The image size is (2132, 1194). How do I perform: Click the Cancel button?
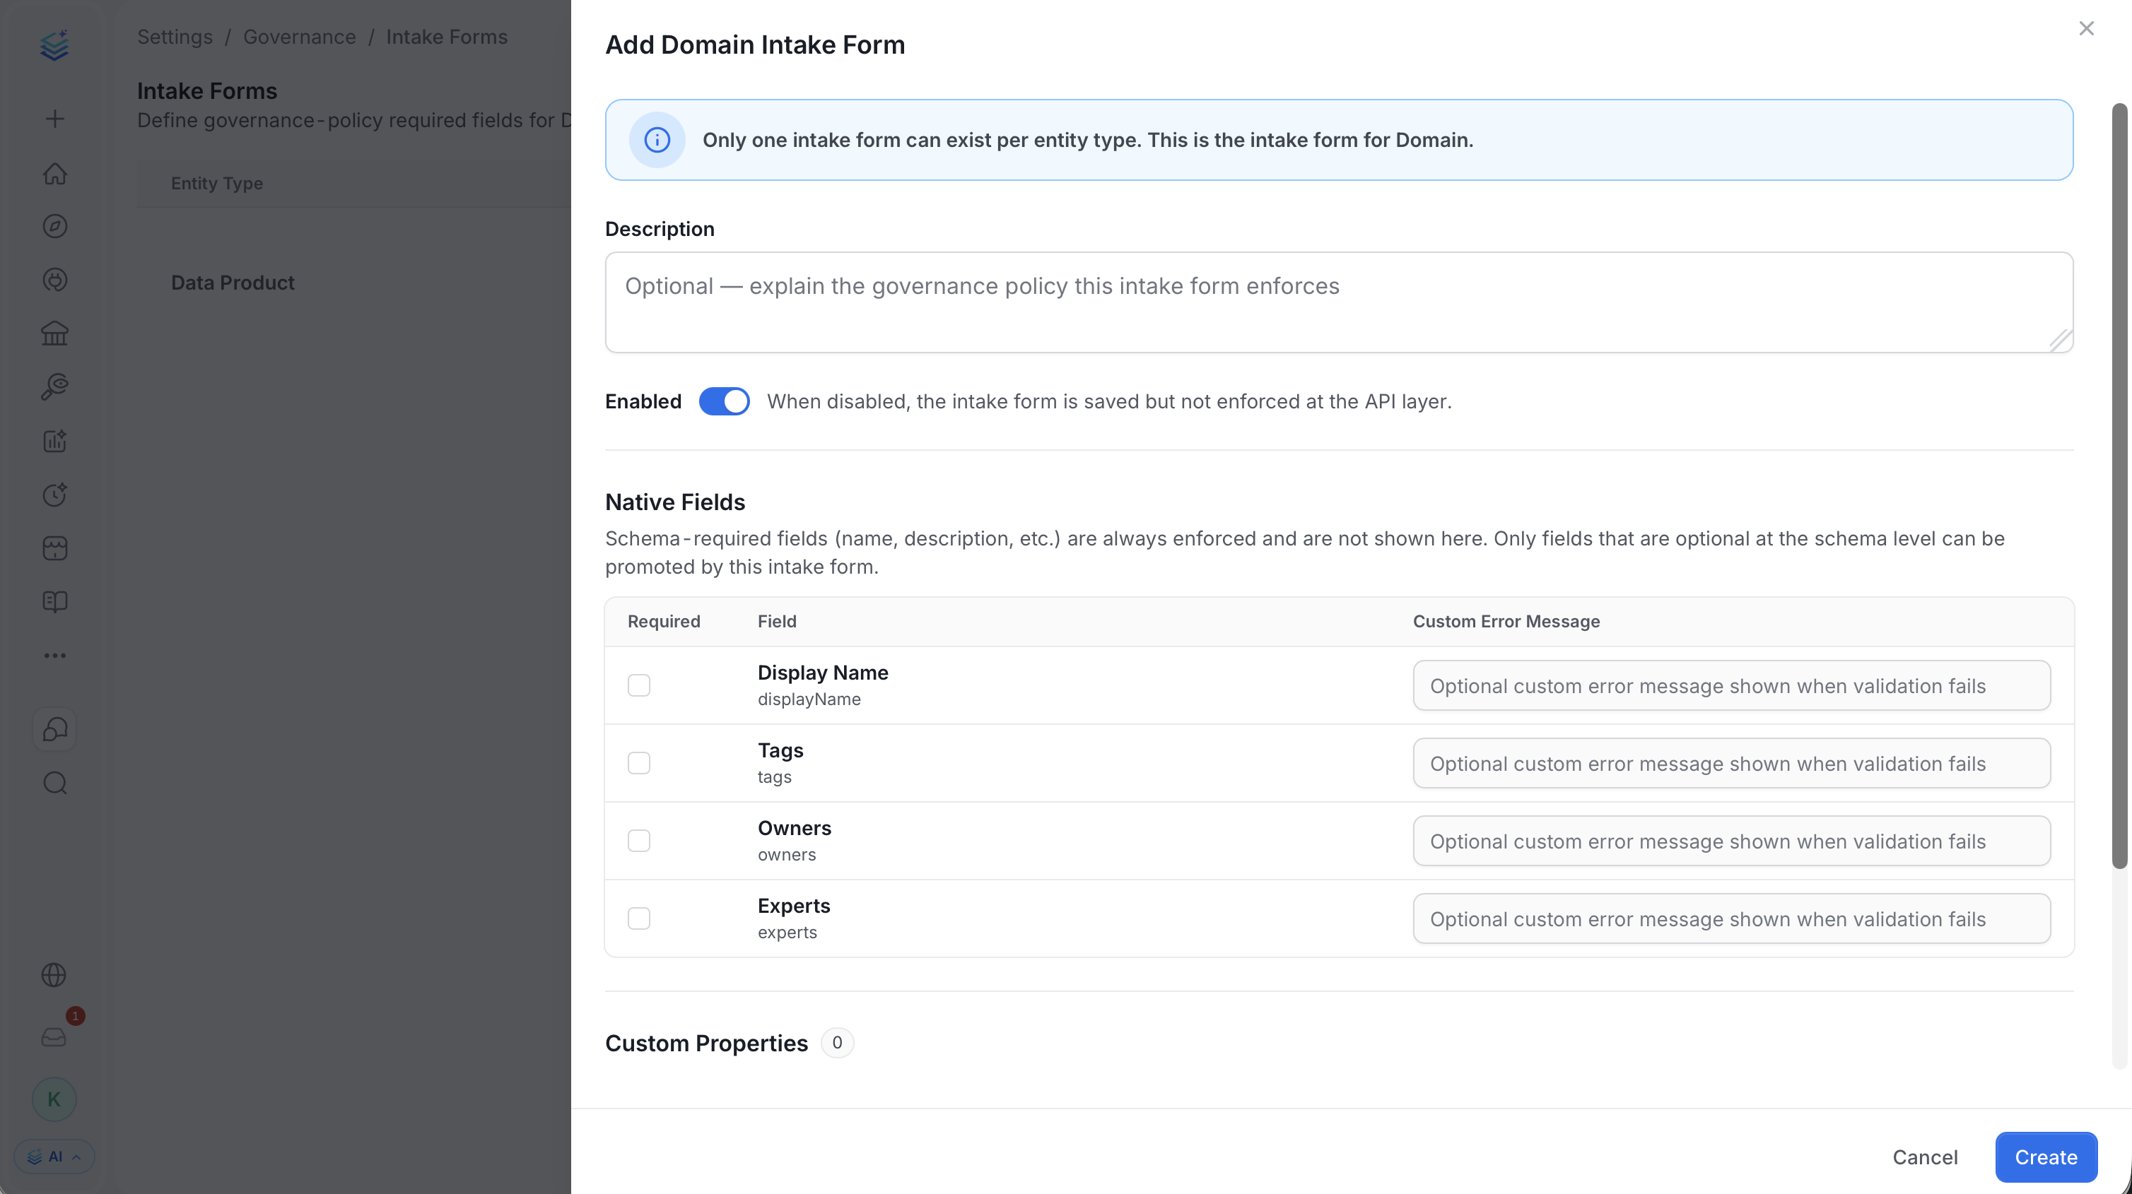(1925, 1157)
